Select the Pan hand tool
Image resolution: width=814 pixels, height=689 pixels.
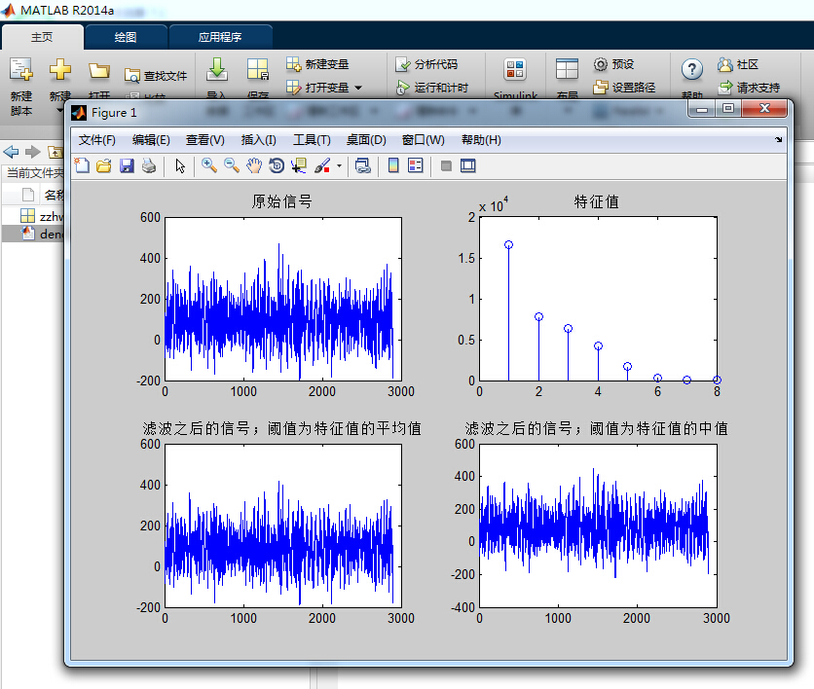click(x=254, y=166)
